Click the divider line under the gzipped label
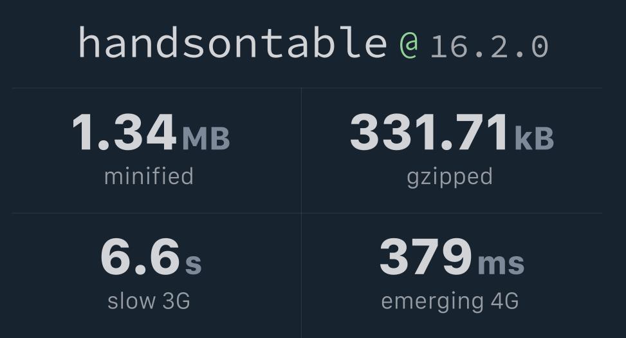This screenshot has width=626, height=338. tap(452, 213)
